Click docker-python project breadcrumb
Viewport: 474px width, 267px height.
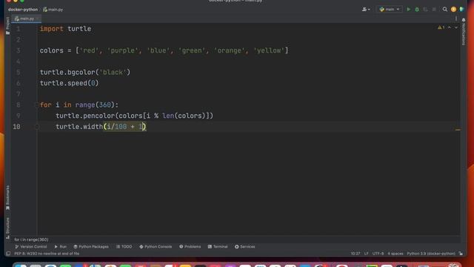tap(23, 10)
